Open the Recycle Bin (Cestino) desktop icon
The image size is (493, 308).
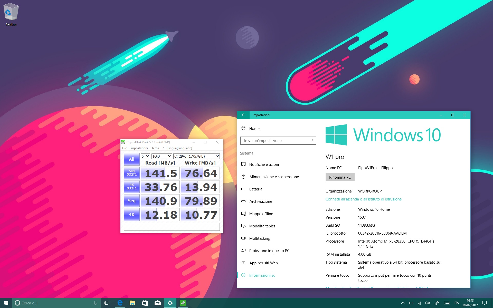coord(11,14)
